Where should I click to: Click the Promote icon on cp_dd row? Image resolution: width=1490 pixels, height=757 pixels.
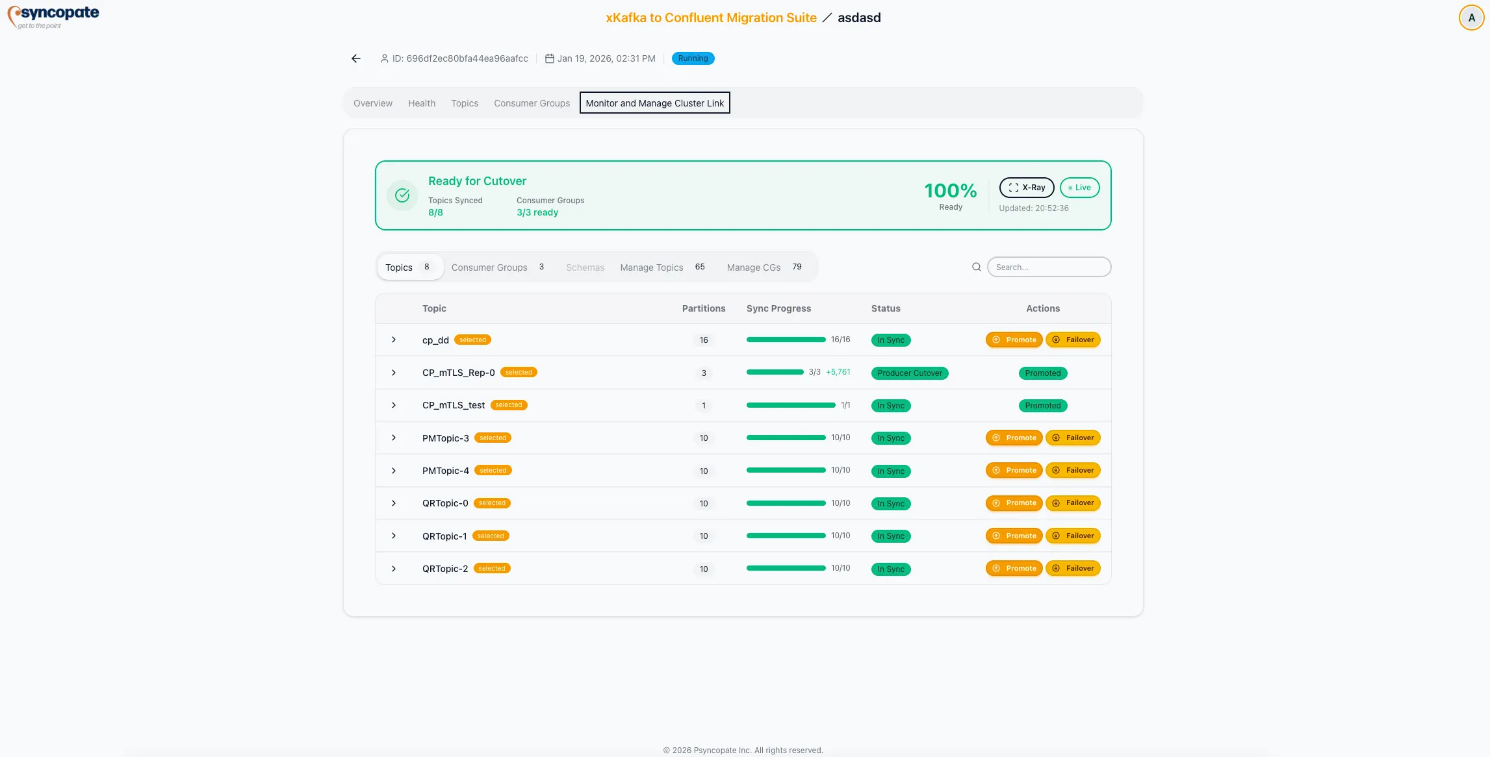point(995,340)
